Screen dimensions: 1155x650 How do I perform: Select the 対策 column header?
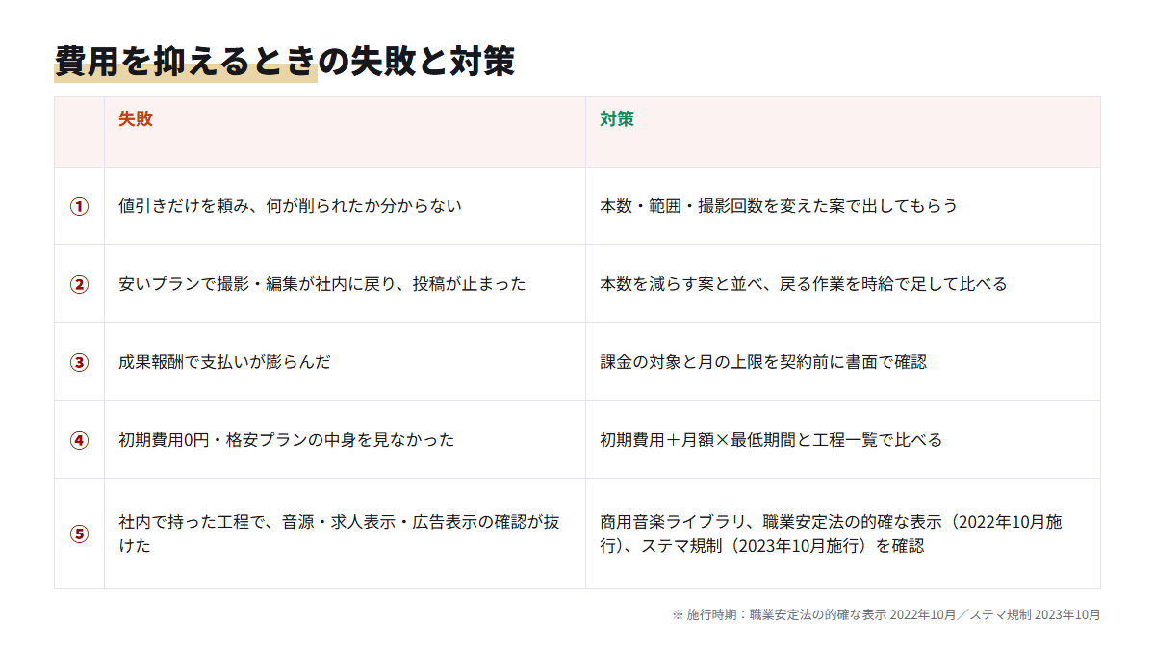(843, 132)
